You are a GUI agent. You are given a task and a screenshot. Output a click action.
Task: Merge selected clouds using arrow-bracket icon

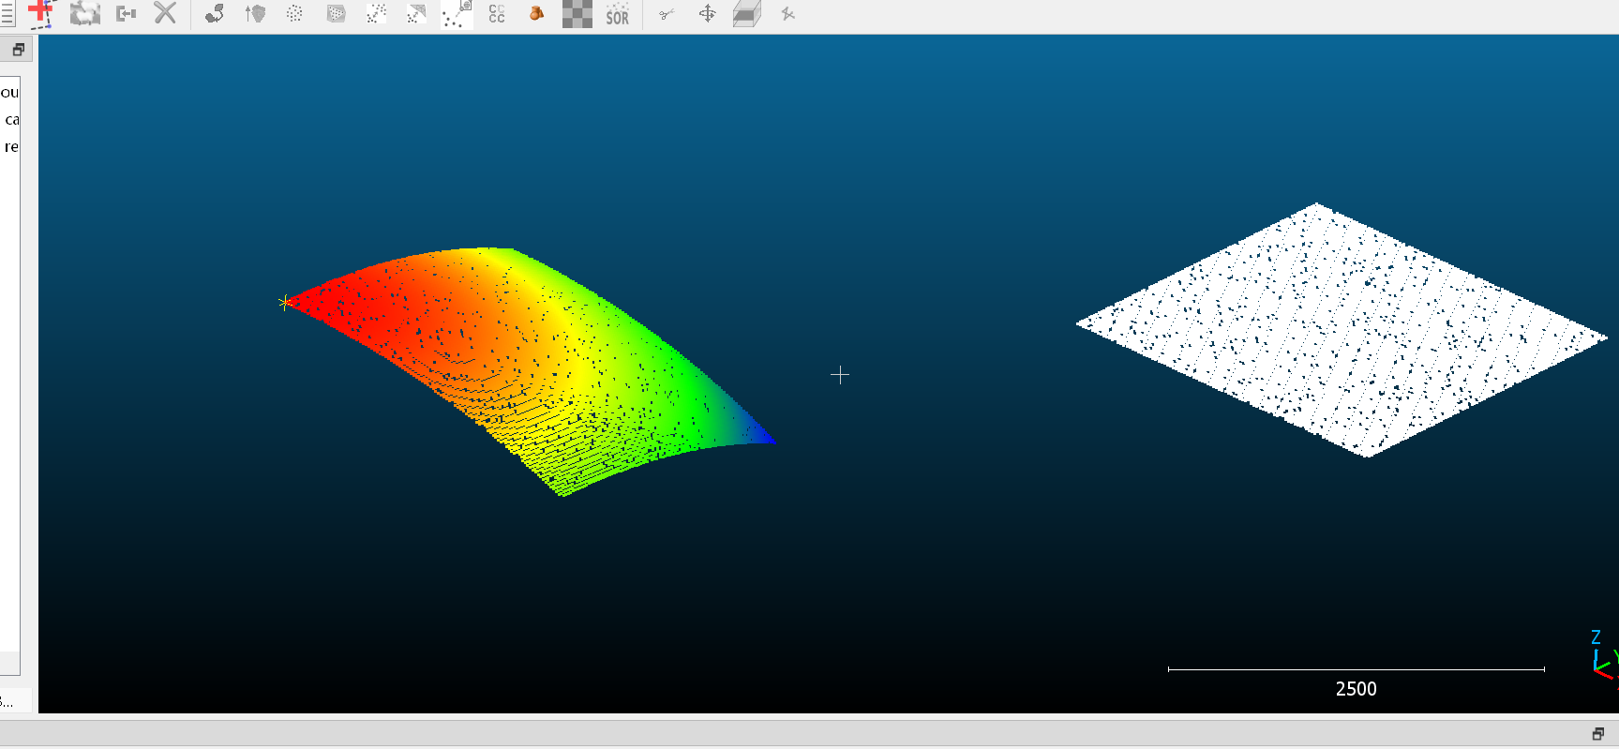(x=126, y=13)
